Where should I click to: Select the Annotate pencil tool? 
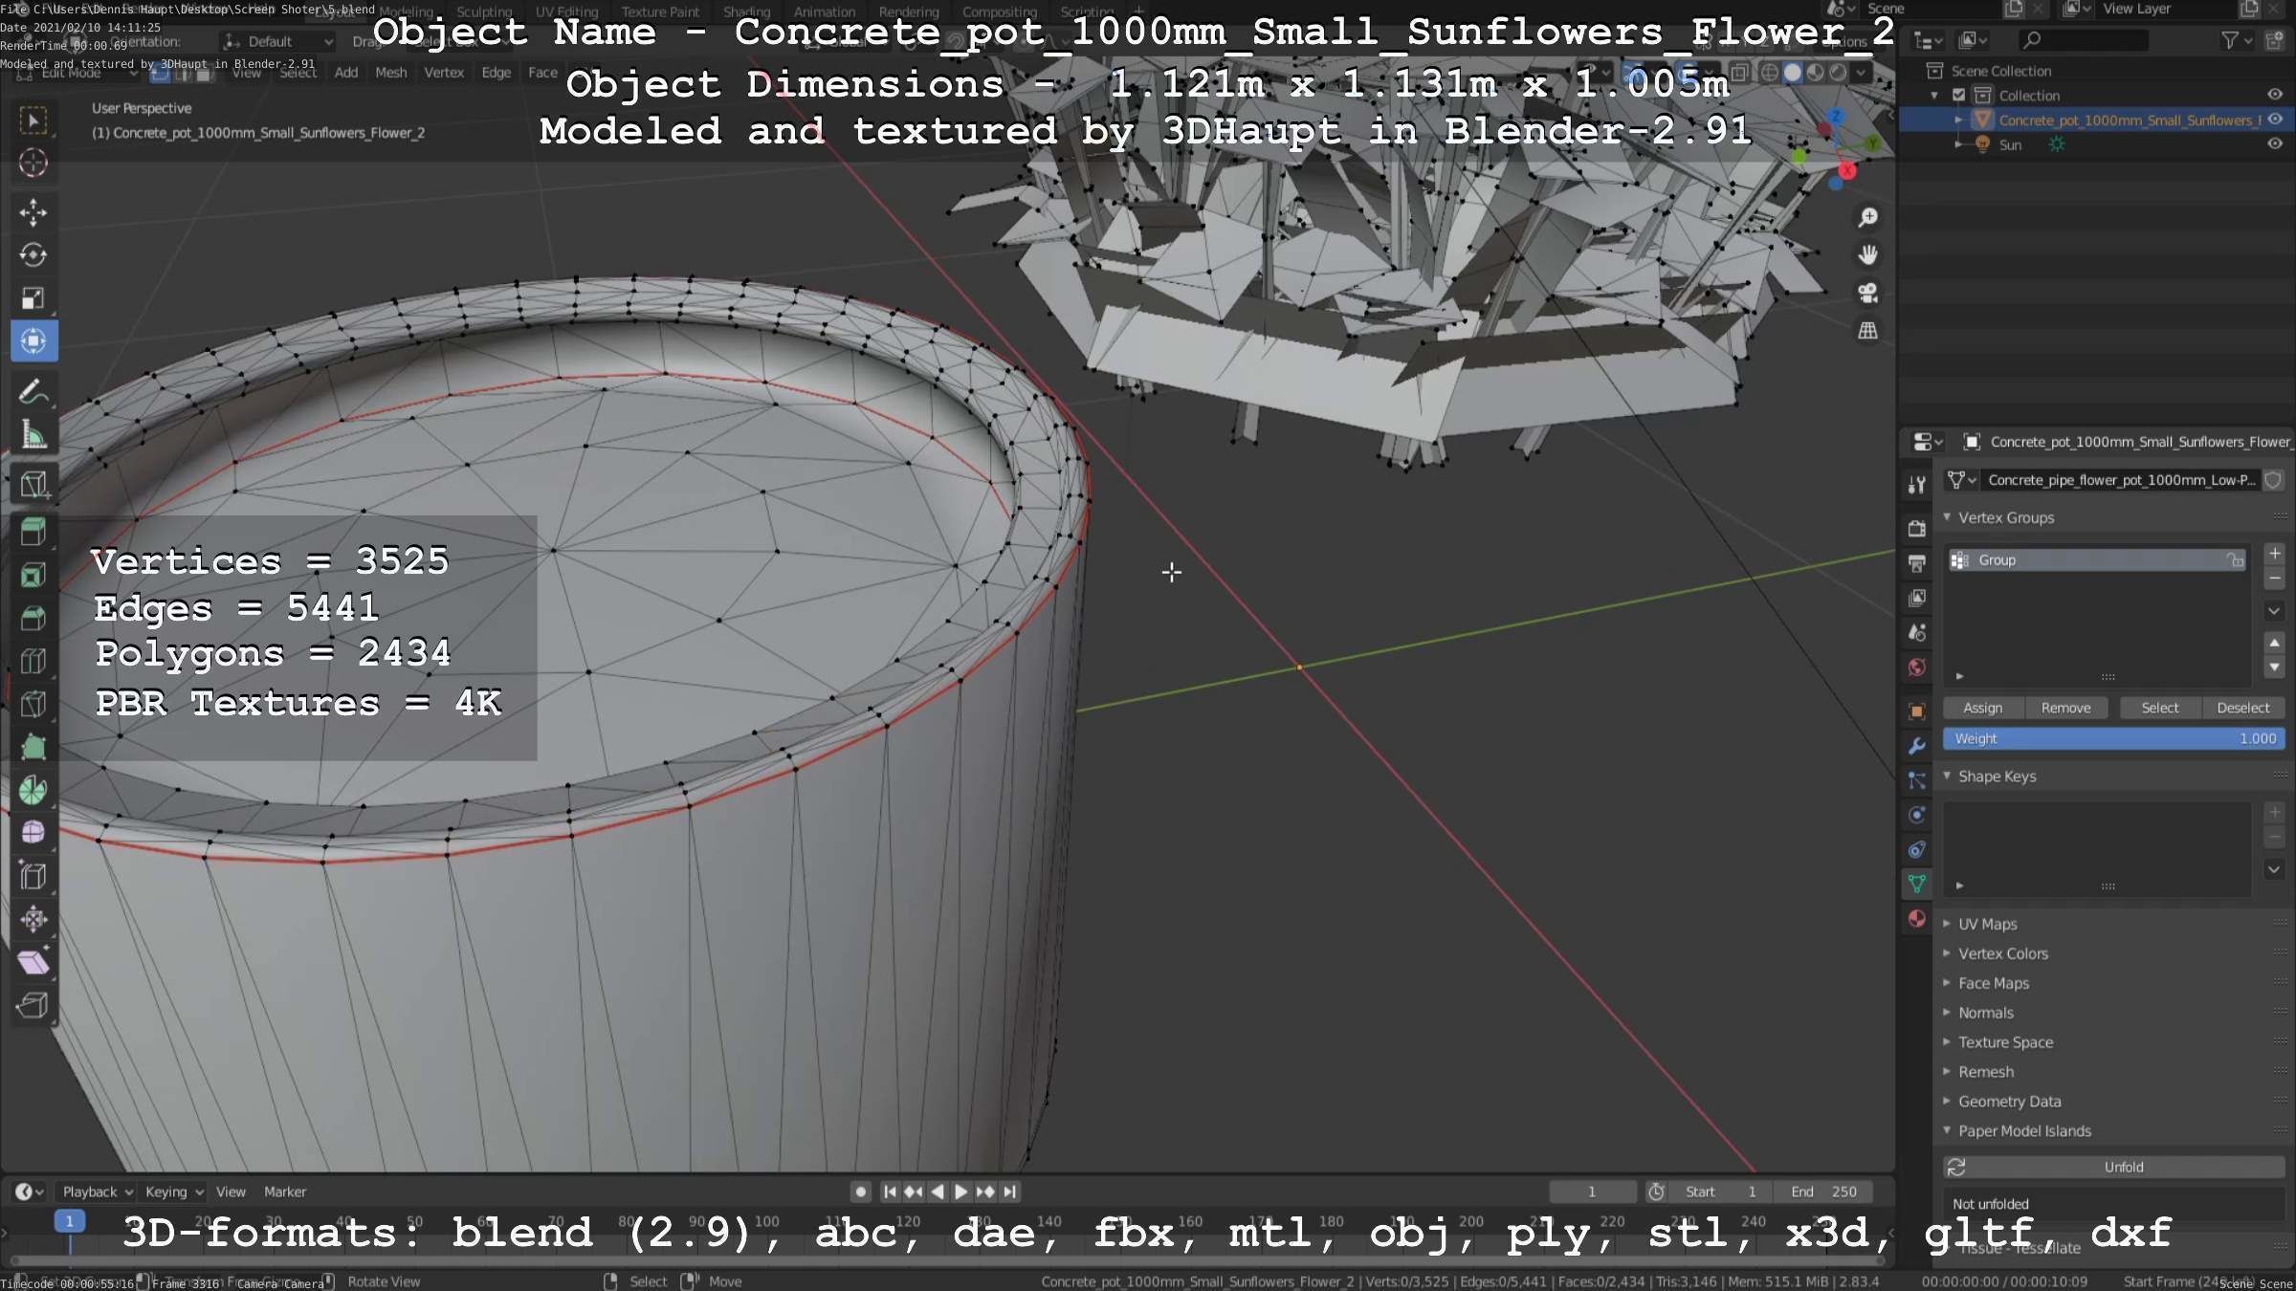point(33,392)
